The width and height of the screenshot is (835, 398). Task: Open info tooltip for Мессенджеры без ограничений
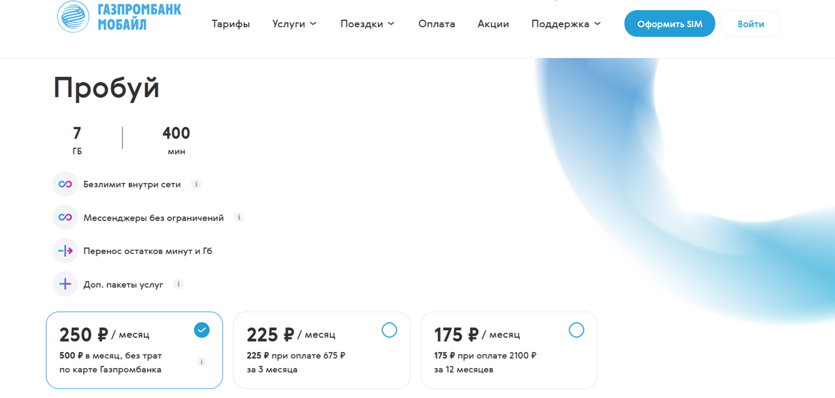tap(239, 217)
